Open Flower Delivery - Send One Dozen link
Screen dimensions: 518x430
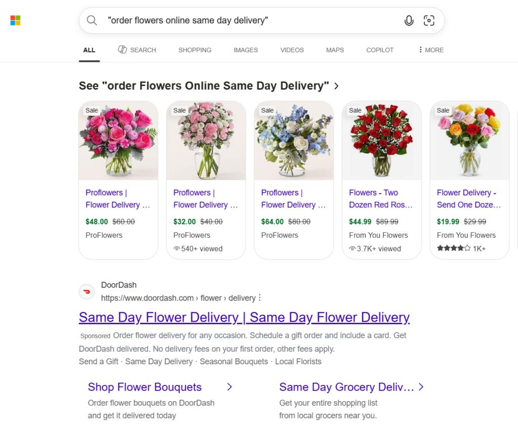(469, 199)
